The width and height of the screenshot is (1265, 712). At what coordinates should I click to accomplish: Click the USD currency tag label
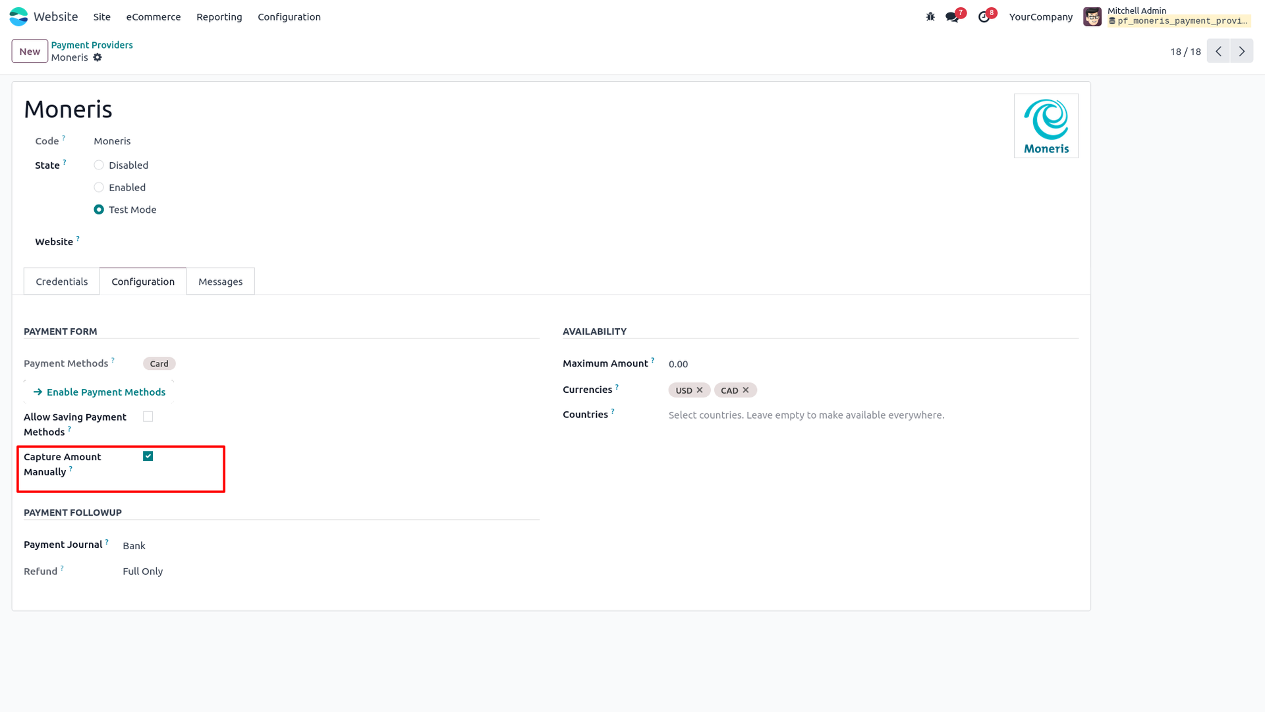point(684,390)
